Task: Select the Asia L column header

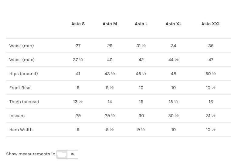Action: coord(141,24)
